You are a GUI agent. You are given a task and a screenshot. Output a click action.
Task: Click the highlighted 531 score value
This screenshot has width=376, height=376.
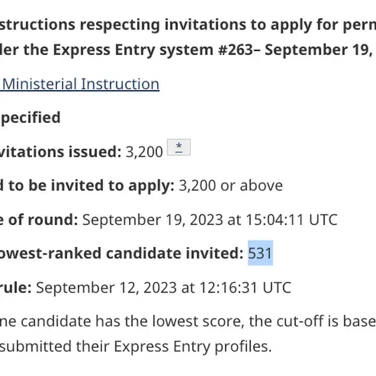click(261, 253)
